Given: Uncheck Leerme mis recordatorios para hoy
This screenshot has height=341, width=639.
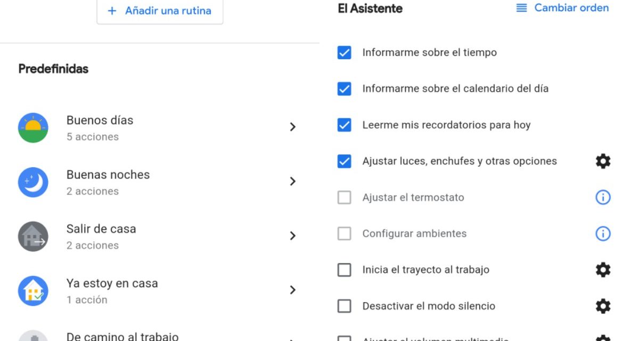Looking at the screenshot, I should pyautogui.click(x=345, y=125).
